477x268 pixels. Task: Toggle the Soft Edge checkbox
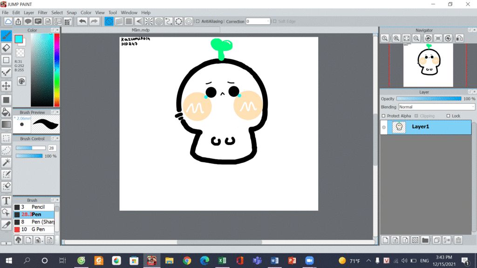(x=275, y=21)
